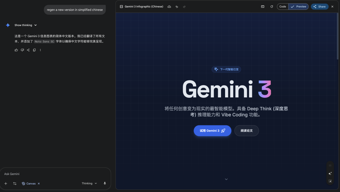Open the more options three-dot menu
This screenshot has width=340, height=192.
point(40,50)
